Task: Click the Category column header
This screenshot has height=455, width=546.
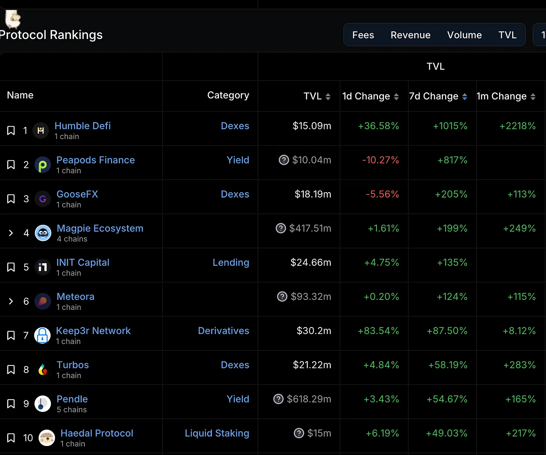Action: click(228, 96)
